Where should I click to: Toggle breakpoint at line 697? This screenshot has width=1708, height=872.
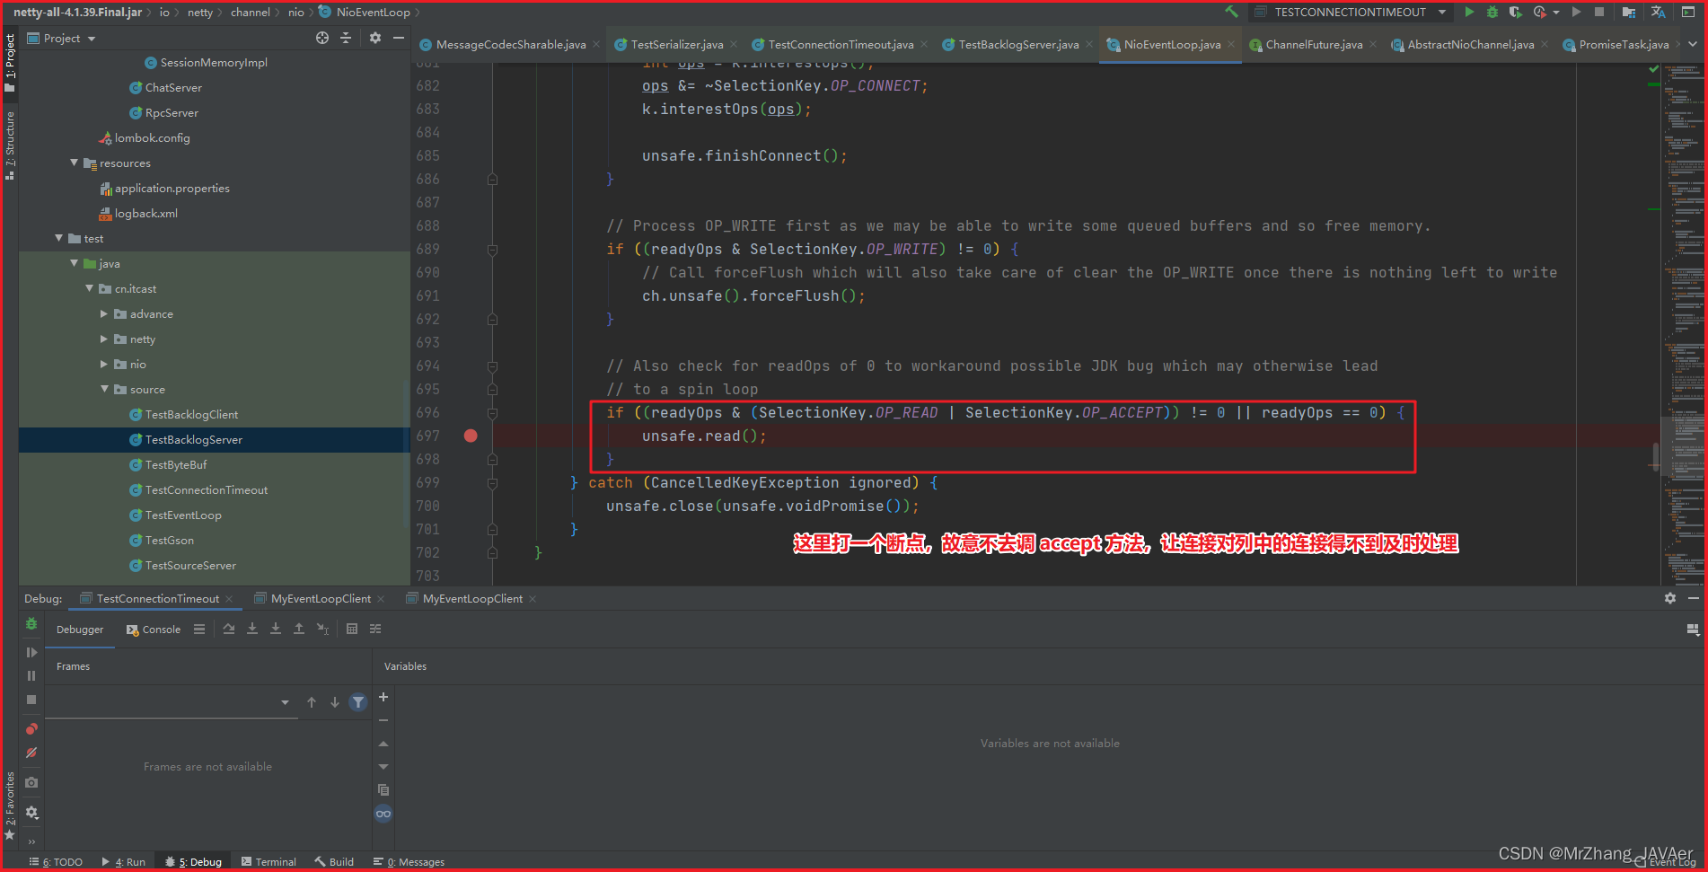pyautogui.click(x=471, y=436)
